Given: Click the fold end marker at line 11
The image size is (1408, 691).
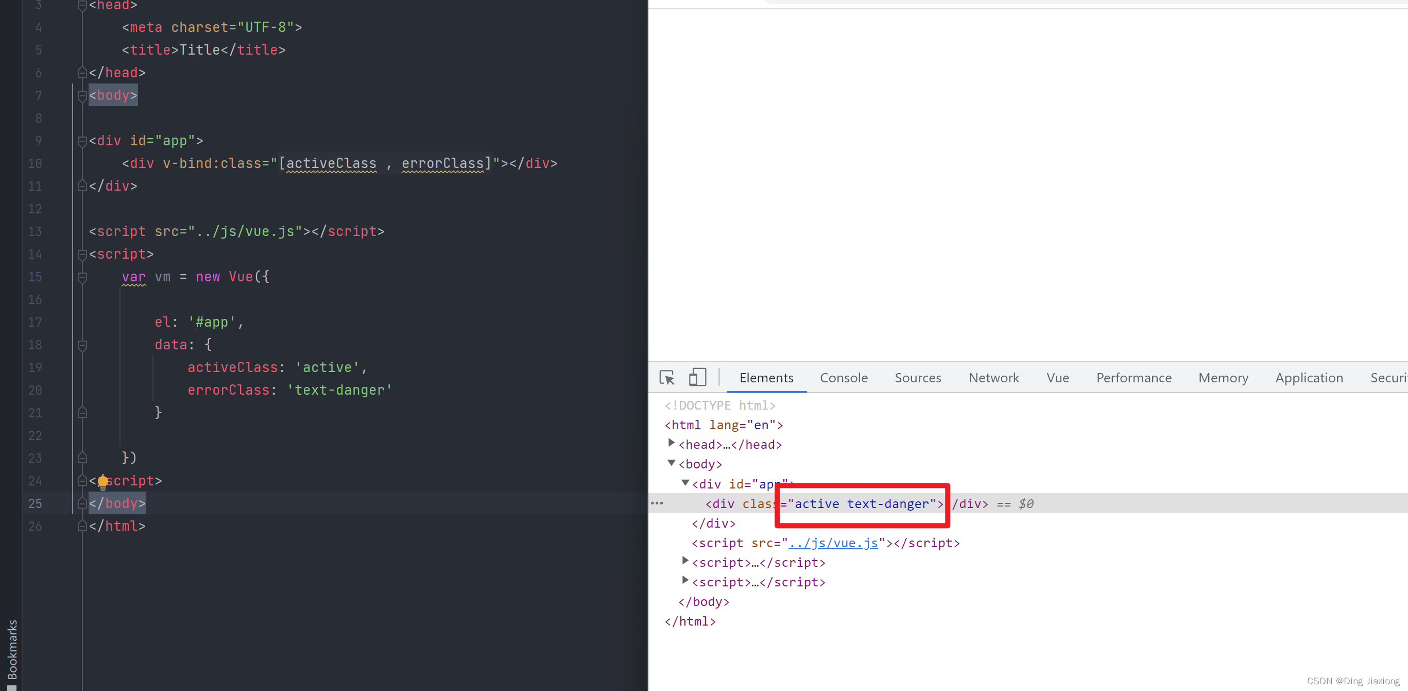Looking at the screenshot, I should [x=82, y=186].
